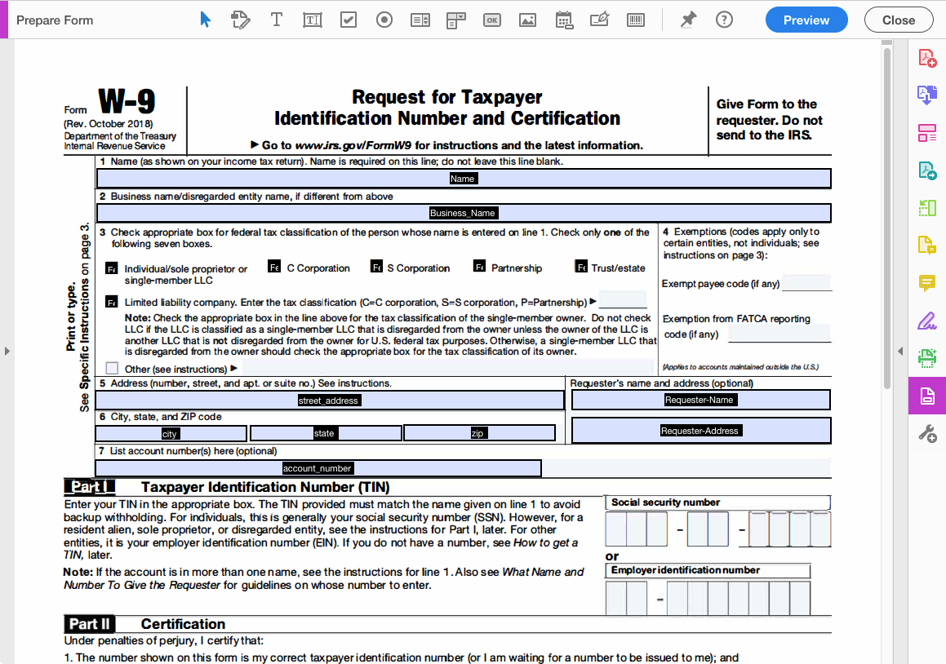Close the Prepare Form mode

pyautogui.click(x=899, y=20)
